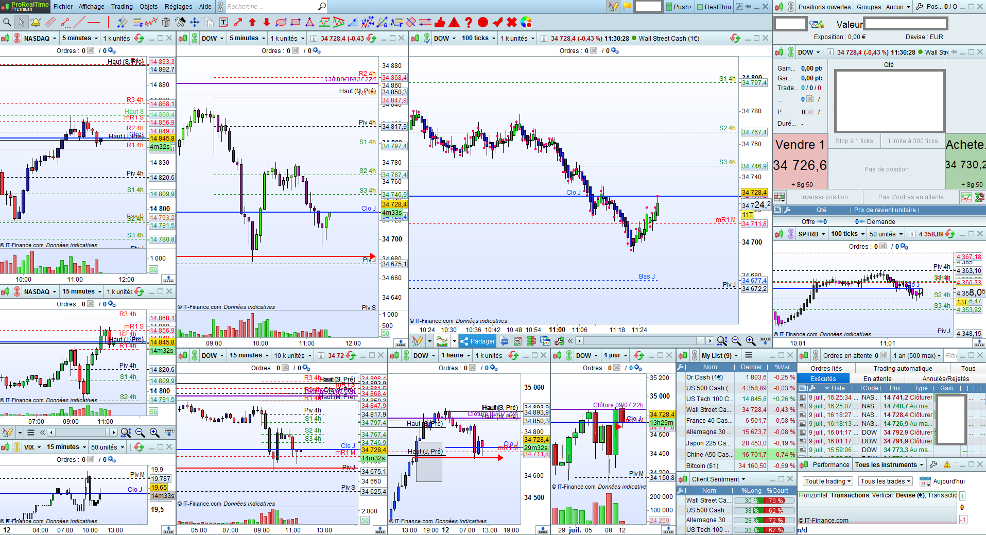The image size is (986, 535).
Task: Open the NASDAQ 5 minutes timeframe dropdown
Action: 80,38
